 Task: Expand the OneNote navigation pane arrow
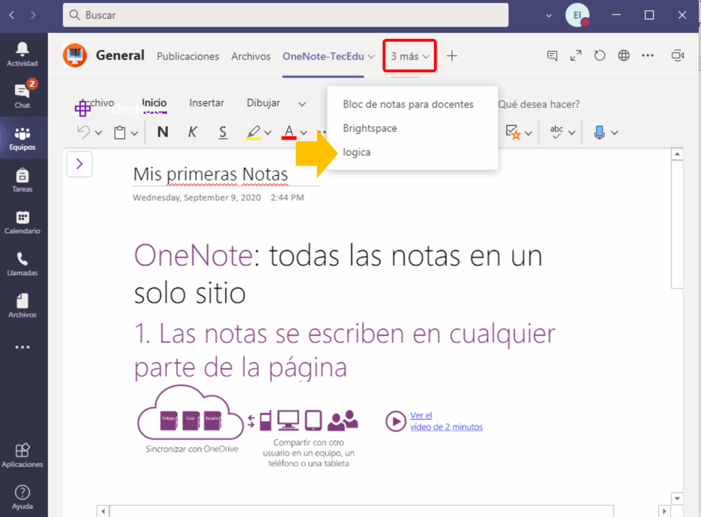pyautogui.click(x=79, y=163)
